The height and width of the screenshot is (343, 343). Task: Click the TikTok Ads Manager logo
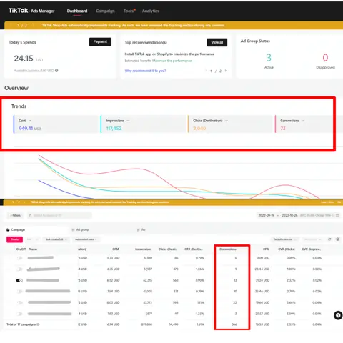pos(31,11)
